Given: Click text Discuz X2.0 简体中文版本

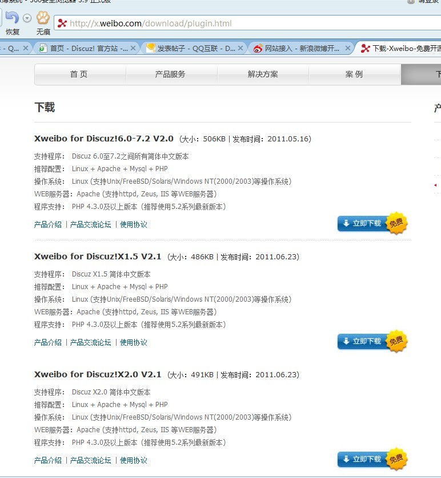Looking at the screenshot, I should [x=111, y=392].
